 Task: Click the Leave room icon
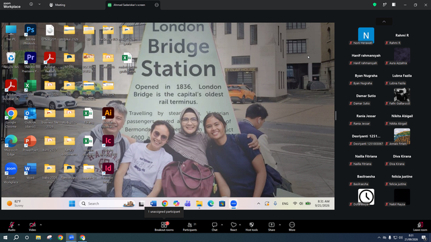(420, 225)
